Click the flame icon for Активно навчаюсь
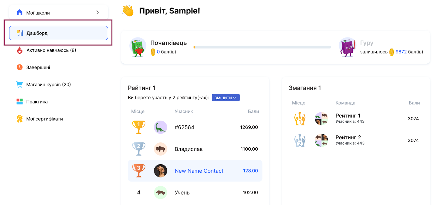The width and height of the screenshot is (432, 205). point(20,50)
